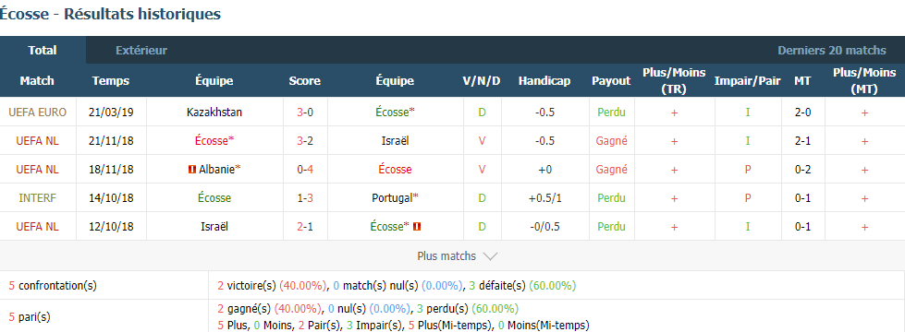Click the Handicap column header
Viewport: 905px width, 332px height.
point(544,81)
